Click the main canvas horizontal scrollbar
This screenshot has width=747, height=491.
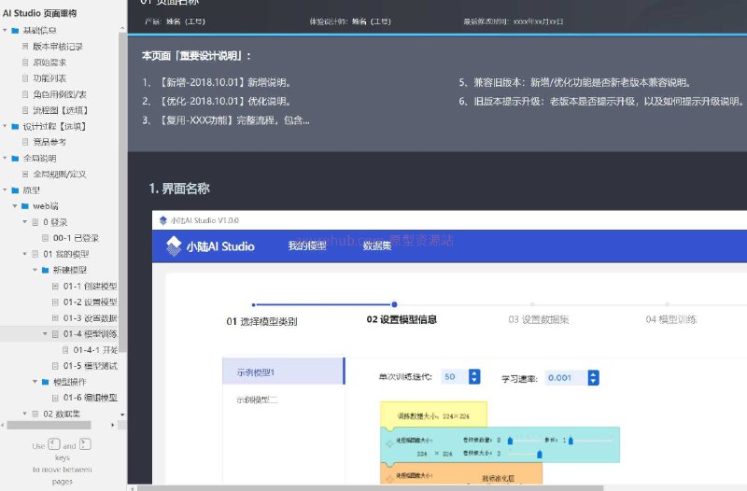pos(370,488)
